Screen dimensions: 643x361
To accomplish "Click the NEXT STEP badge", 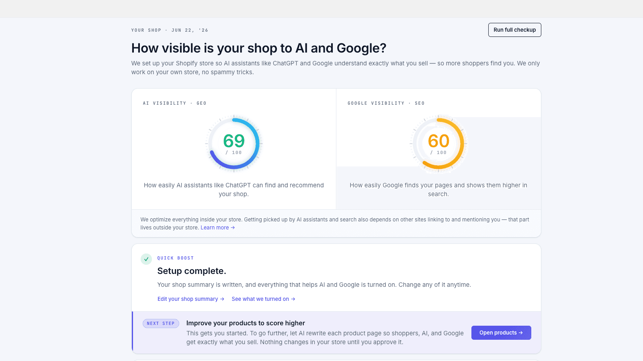I will 161,323.
